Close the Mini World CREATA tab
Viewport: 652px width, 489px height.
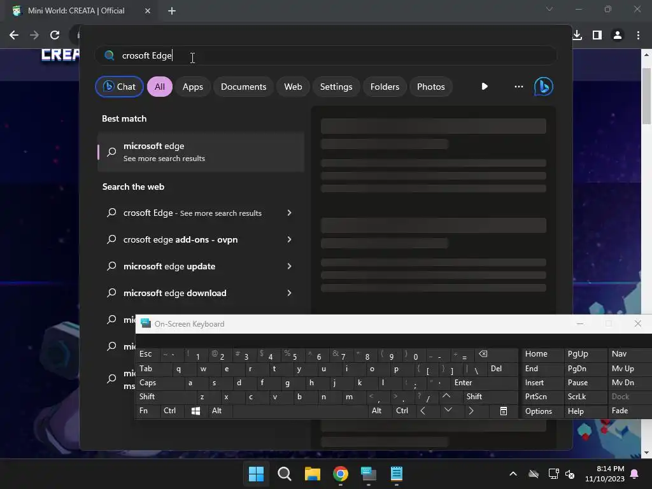(148, 11)
